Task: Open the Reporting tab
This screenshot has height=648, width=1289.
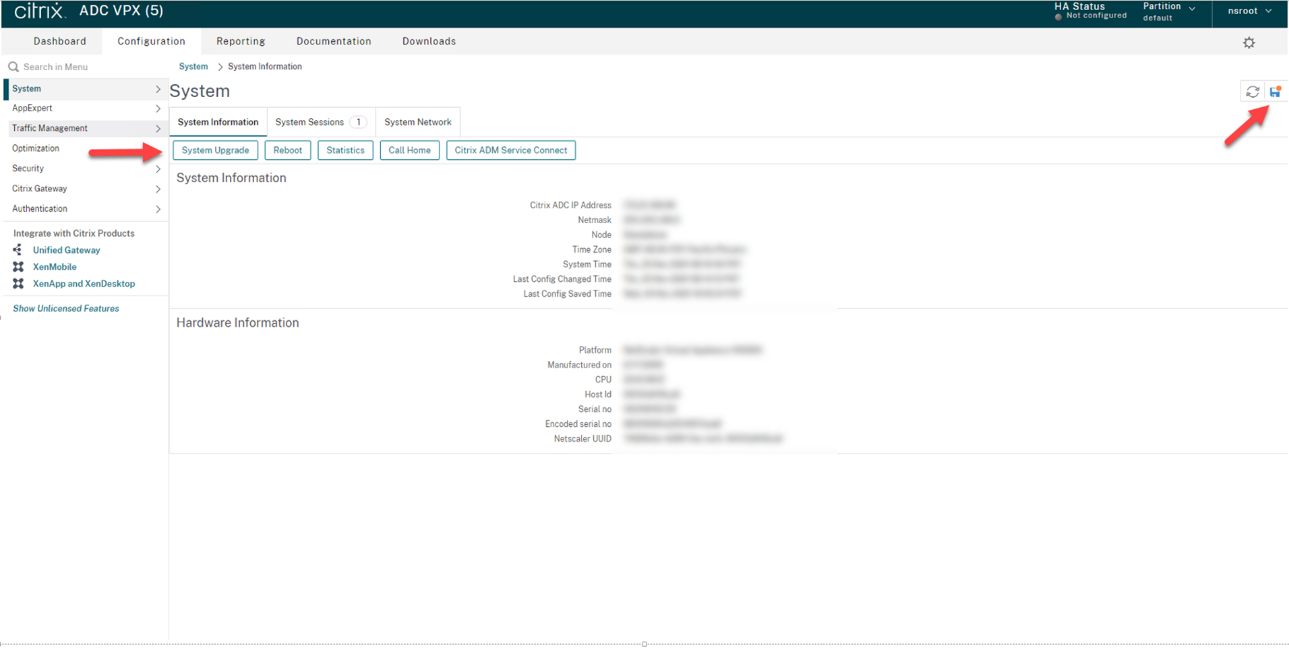Action: tap(241, 41)
